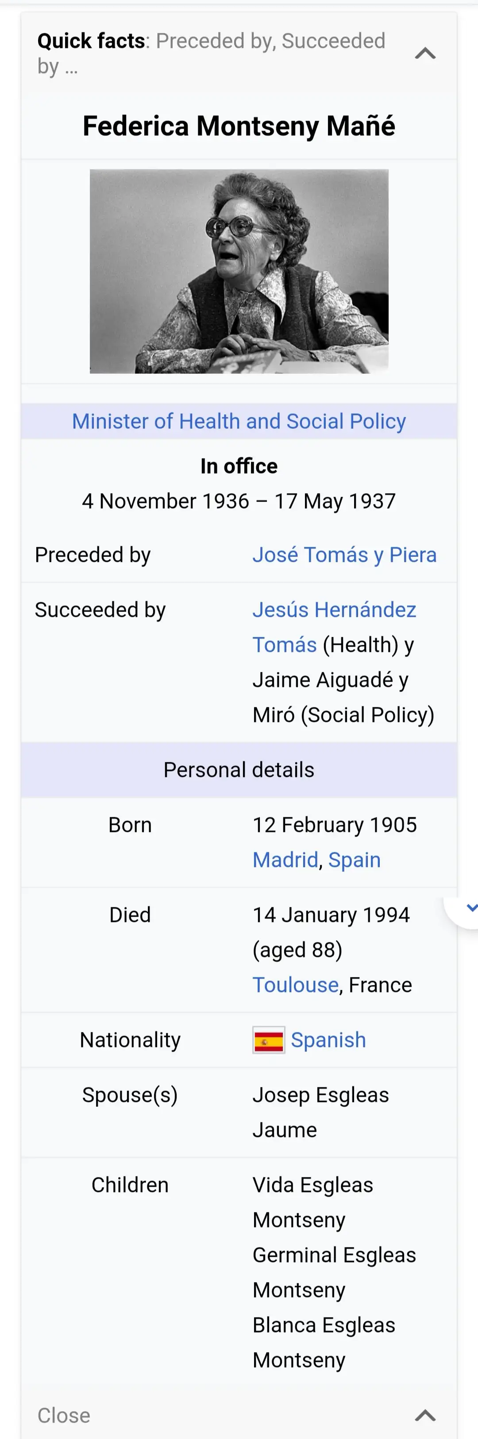Open Federica Montseny's portrait photo
Viewport: 478px width, 1439px height.
coord(239,271)
